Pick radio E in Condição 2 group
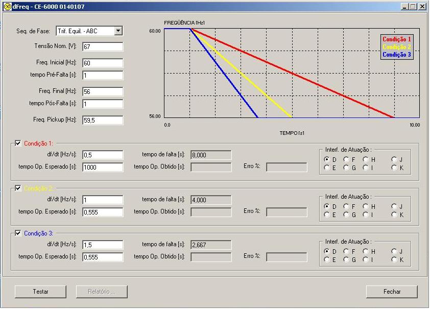 coord(327,215)
